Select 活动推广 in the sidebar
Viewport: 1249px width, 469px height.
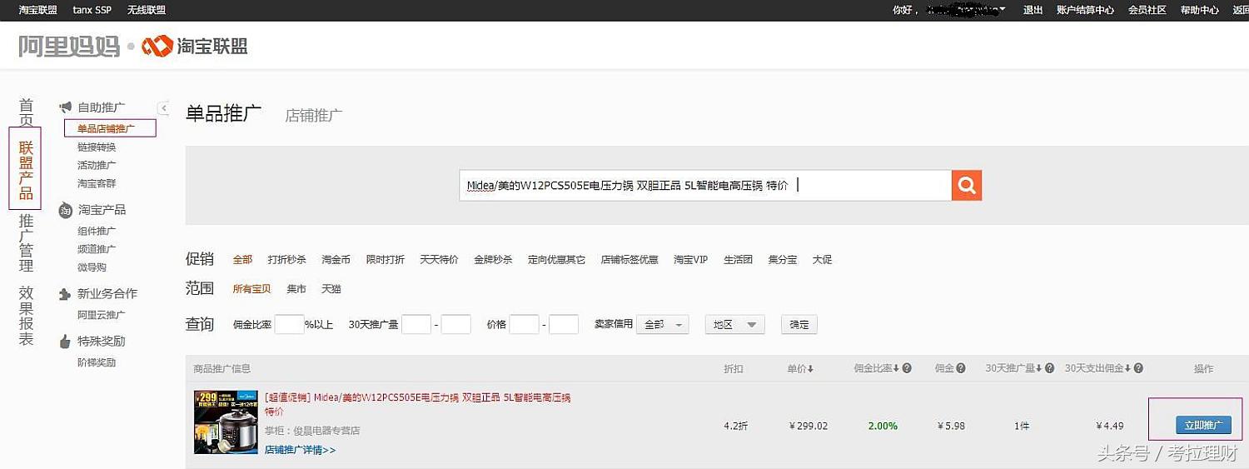[97, 166]
